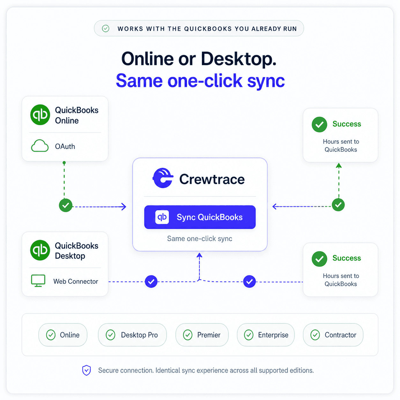
Task: Click the 'Web Connector' label
Action: (x=76, y=281)
